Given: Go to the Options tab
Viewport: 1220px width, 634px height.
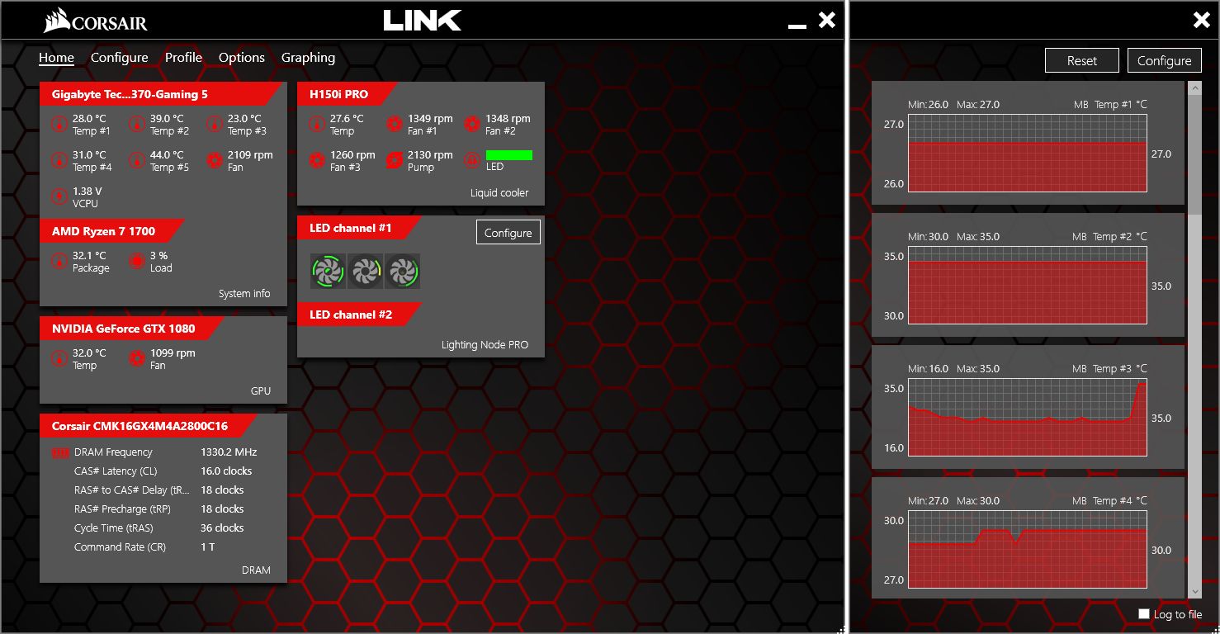Looking at the screenshot, I should point(242,58).
